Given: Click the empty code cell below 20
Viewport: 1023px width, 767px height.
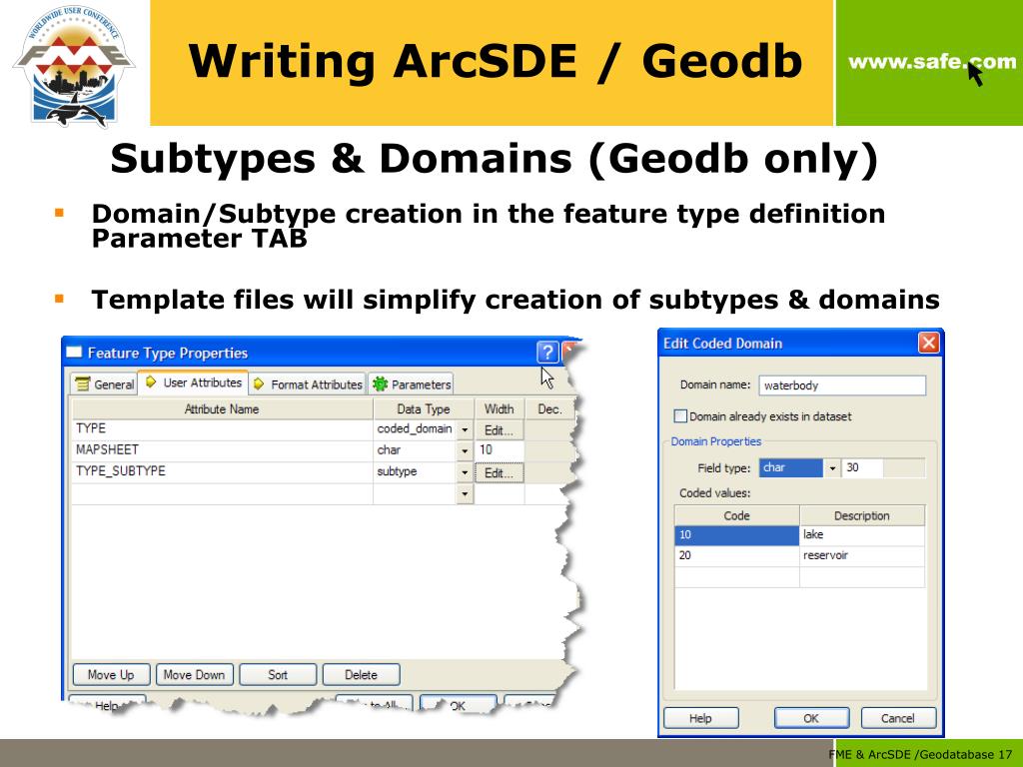Looking at the screenshot, I should pyautogui.click(x=736, y=576).
